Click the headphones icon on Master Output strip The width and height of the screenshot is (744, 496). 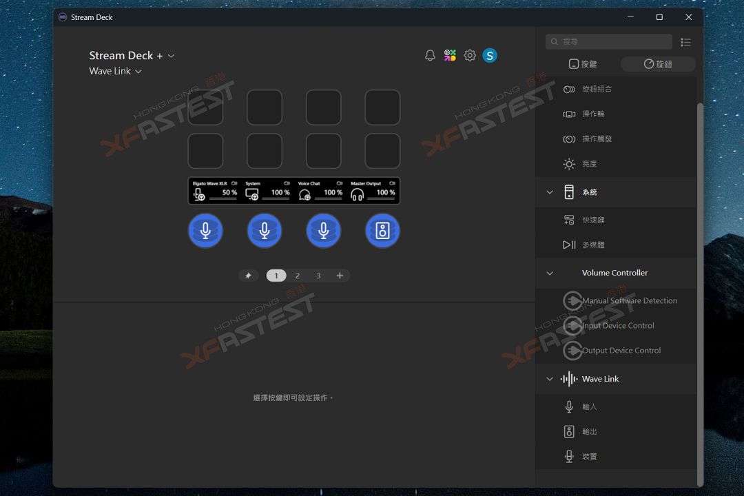click(x=358, y=194)
